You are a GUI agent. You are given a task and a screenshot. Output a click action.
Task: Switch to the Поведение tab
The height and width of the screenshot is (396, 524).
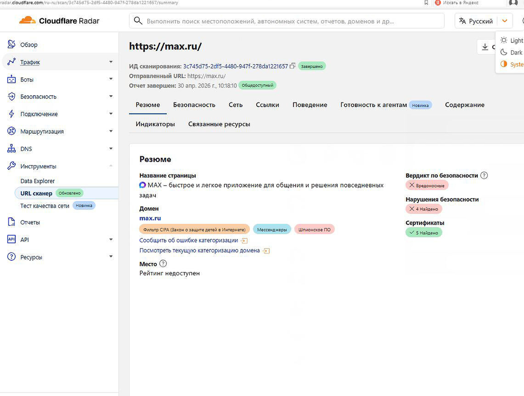point(310,105)
